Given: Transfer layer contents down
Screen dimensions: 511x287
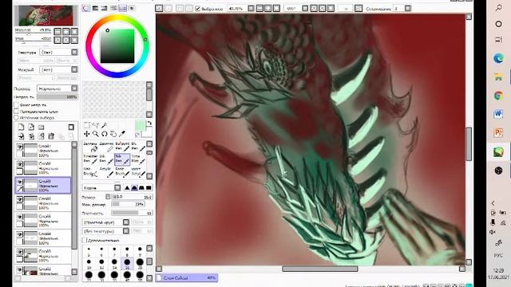Looking at the screenshot, I should click(x=22, y=136).
